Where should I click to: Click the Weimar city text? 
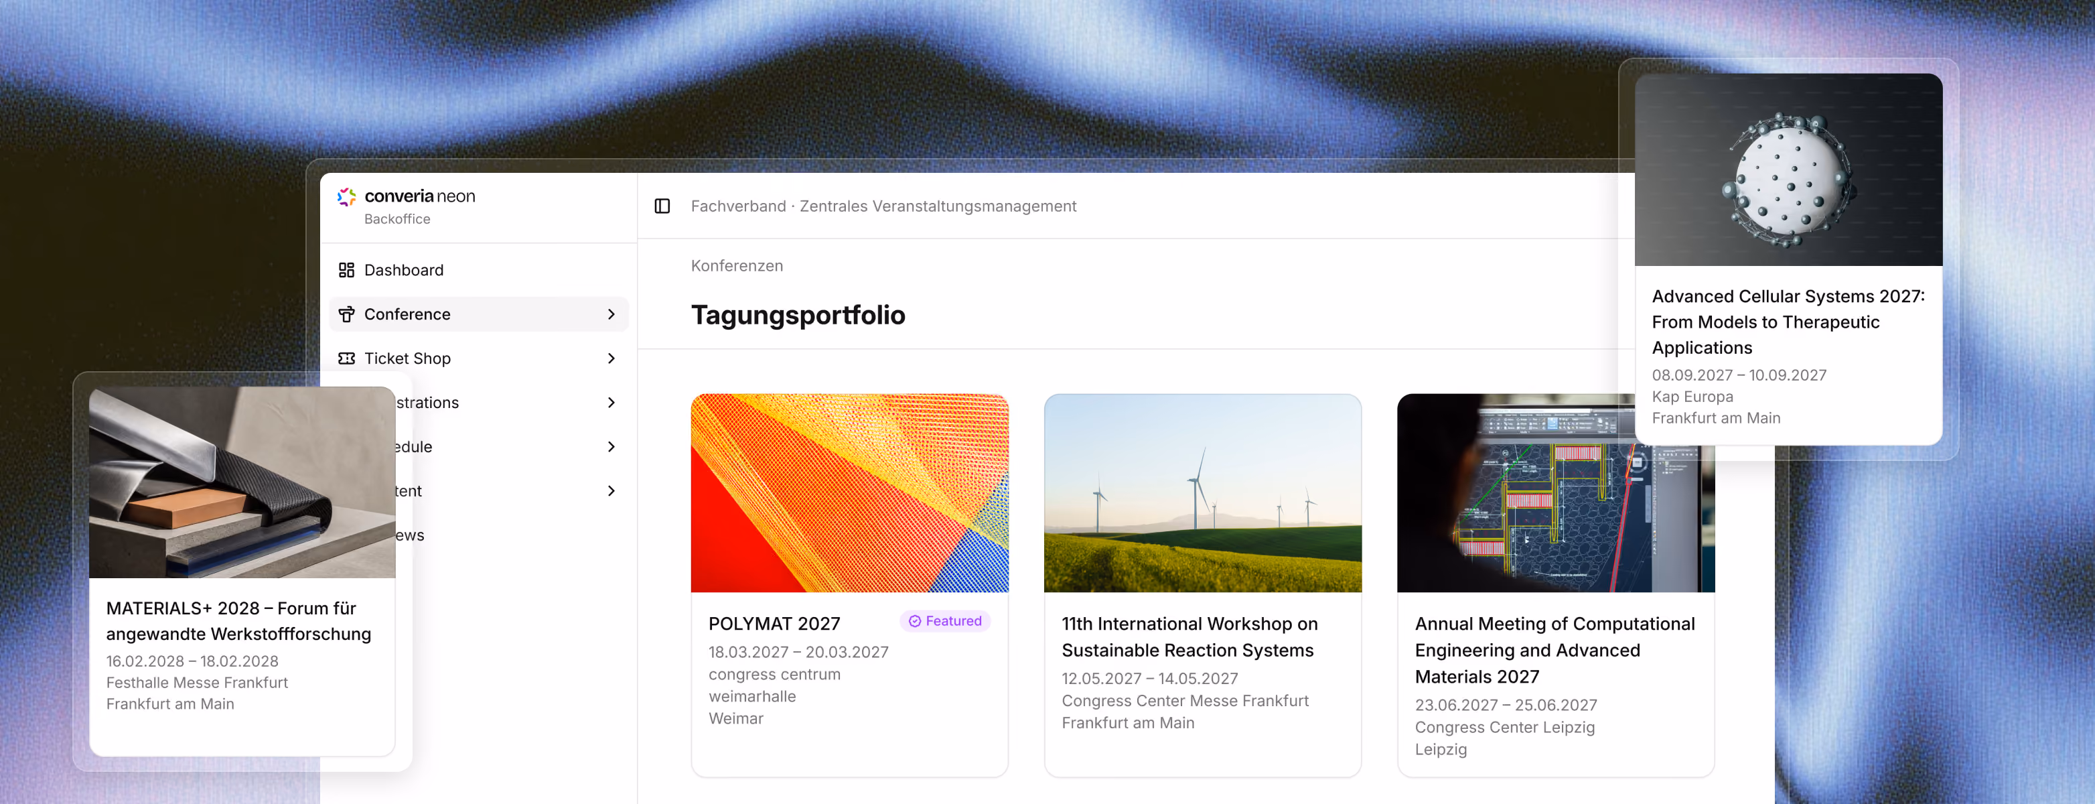(x=736, y=718)
